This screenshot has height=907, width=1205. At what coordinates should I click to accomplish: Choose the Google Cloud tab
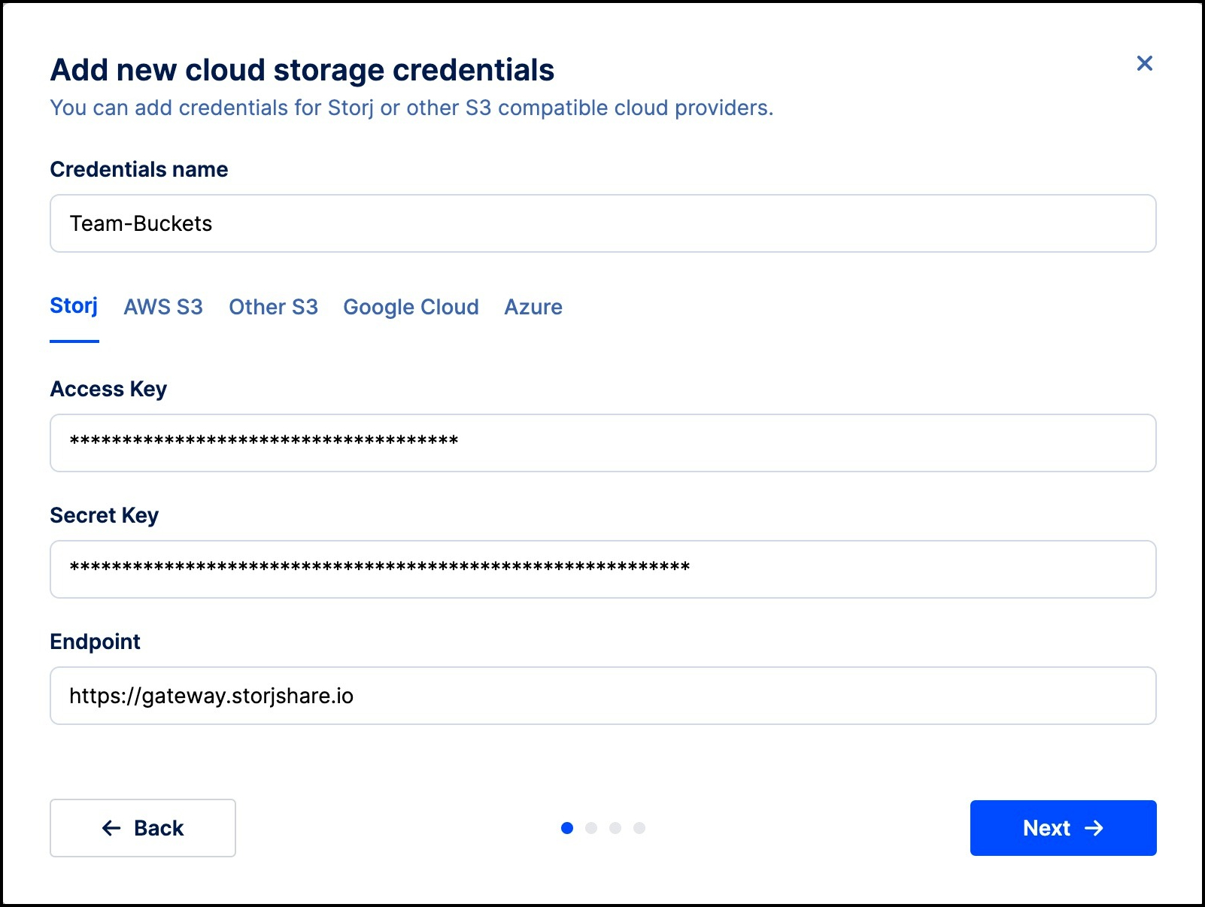[411, 307]
